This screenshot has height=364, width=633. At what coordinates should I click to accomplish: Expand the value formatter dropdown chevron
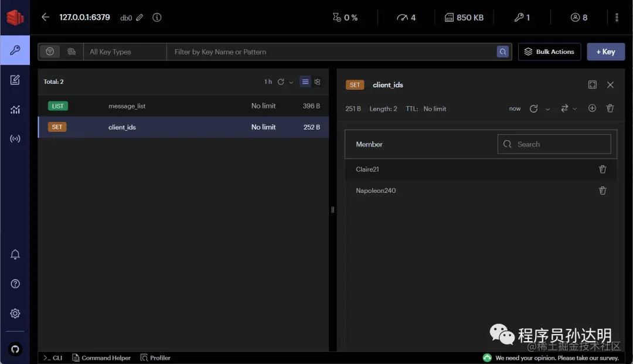(575, 109)
